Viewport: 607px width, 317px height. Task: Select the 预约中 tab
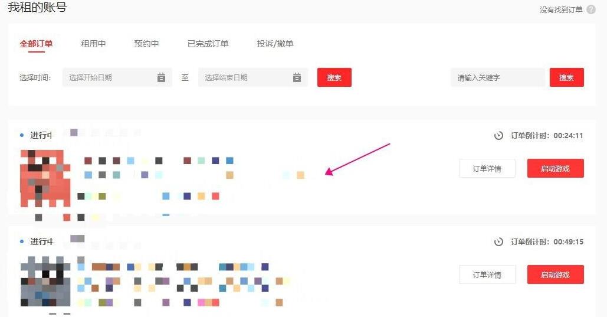(146, 44)
